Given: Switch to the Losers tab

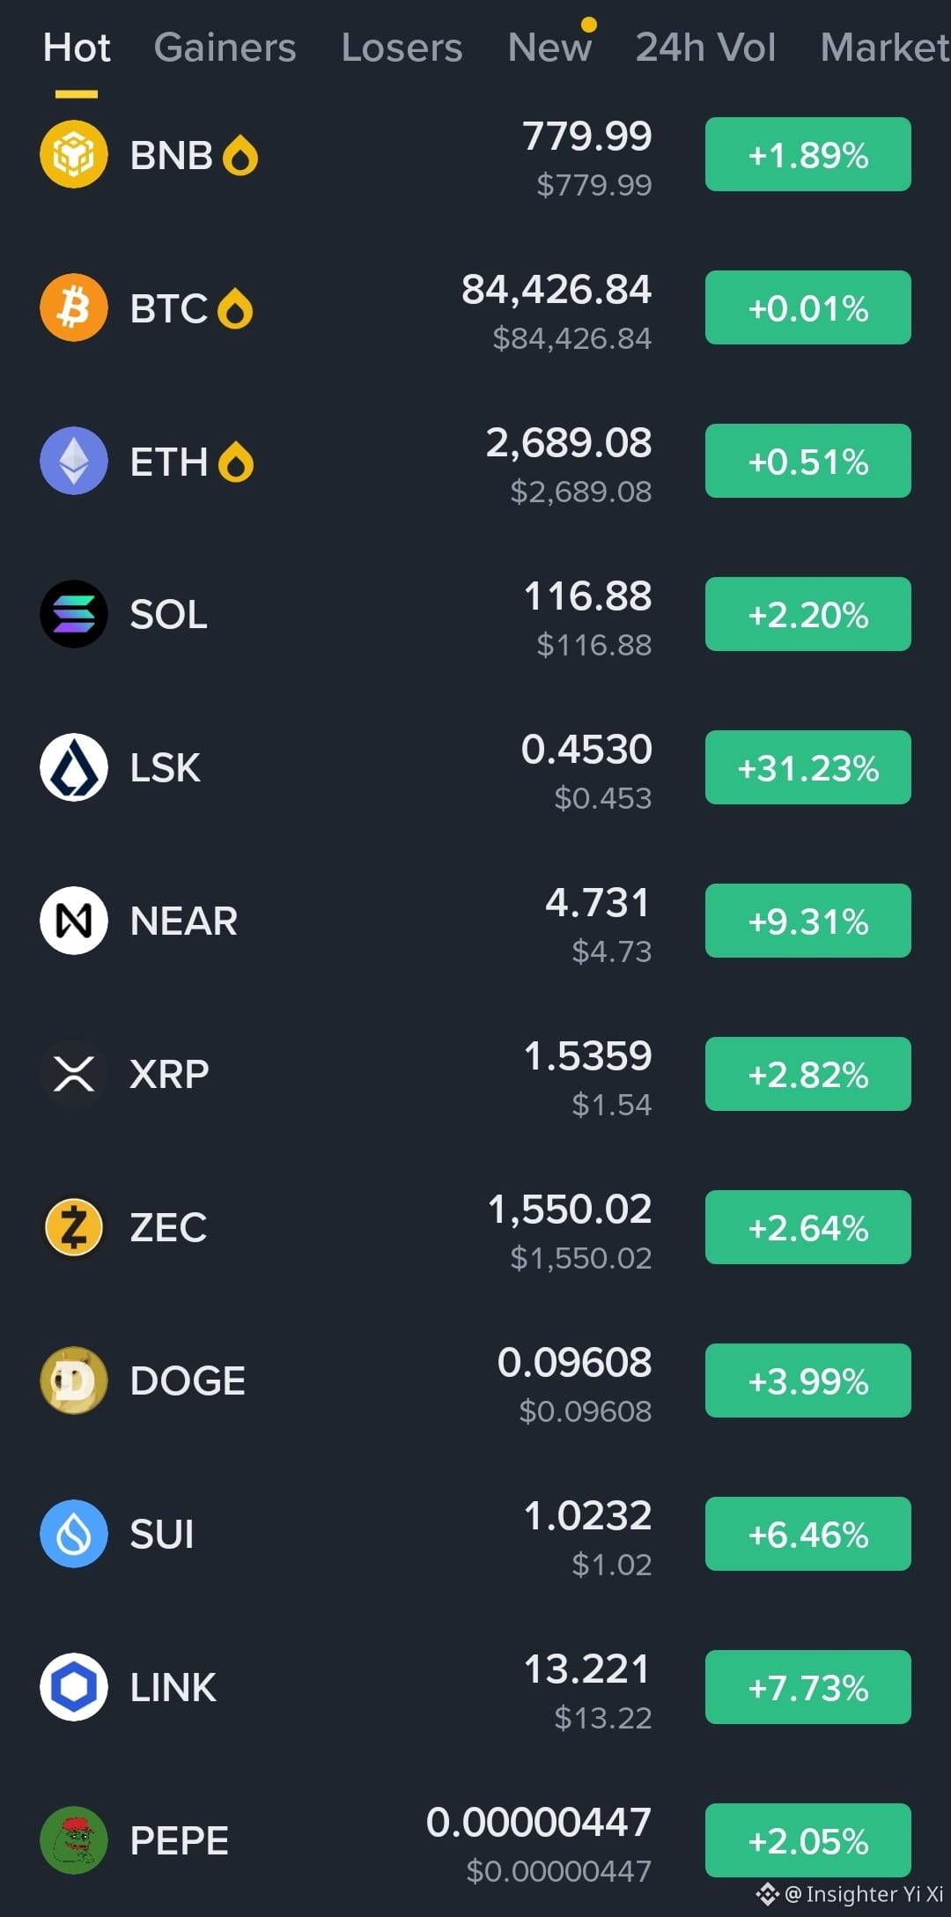Looking at the screenshot, I should (402, 48).
